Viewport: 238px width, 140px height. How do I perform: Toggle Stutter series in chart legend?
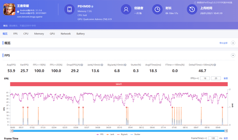point(135,134)
